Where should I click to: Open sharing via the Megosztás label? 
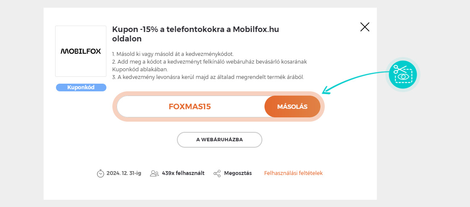coord(238,173)
